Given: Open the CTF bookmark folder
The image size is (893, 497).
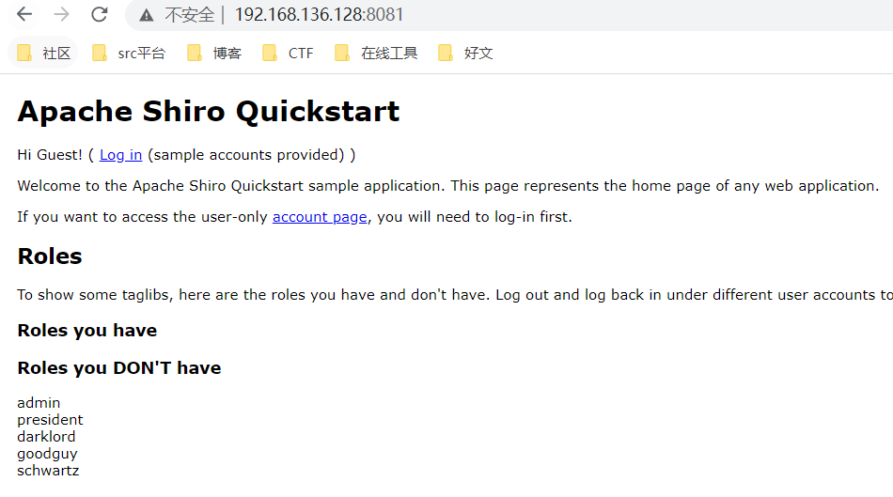Looking at the screenshot, I should point(289,53).
